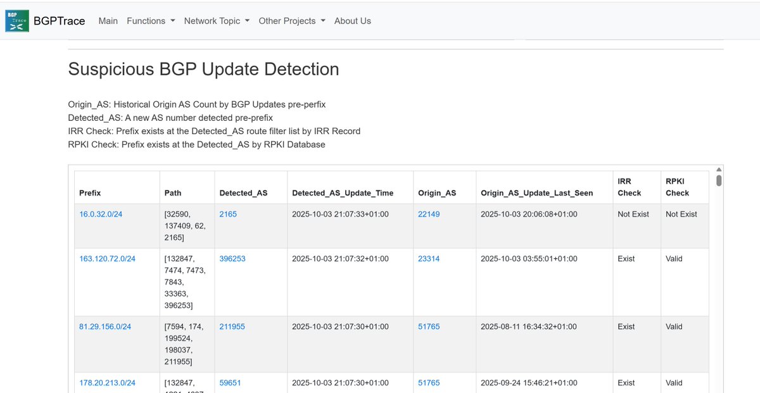The image size is (760, 393).
Task: Open detected AS 396253 link
Action: [x=232, y=259]
